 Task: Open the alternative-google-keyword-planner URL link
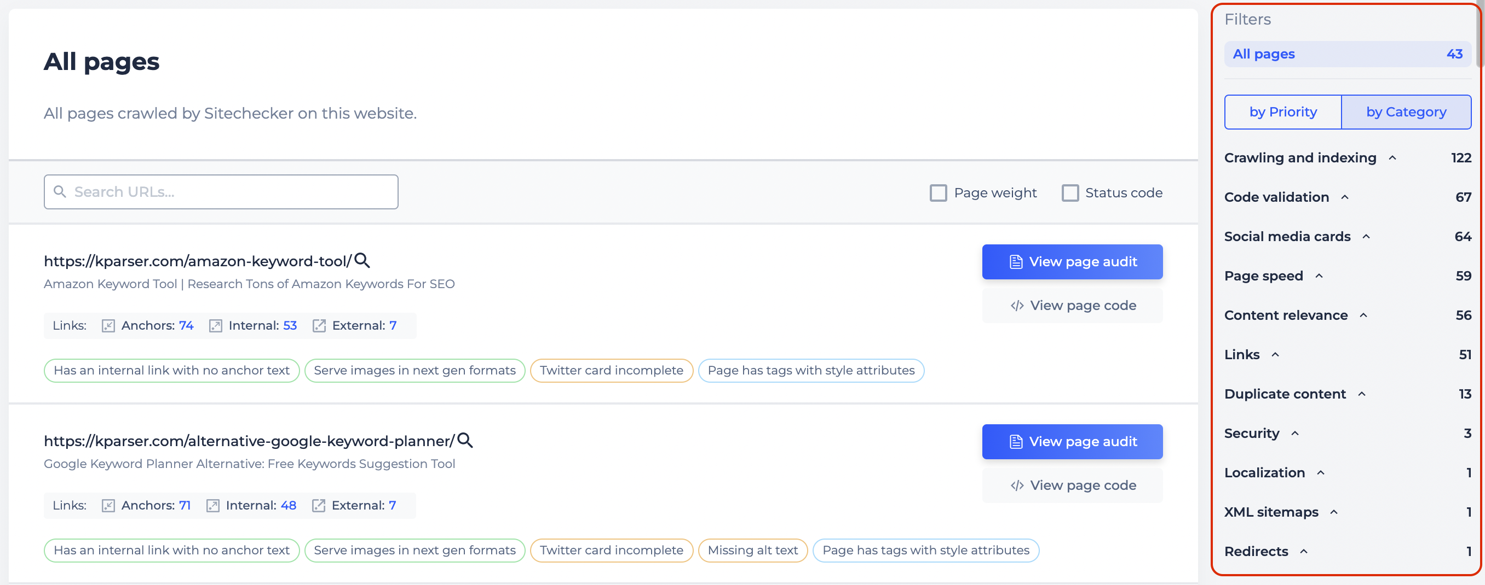click(249, 441)
